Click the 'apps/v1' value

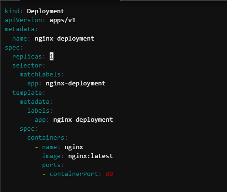pyautogui.click(x=62, y=20)
